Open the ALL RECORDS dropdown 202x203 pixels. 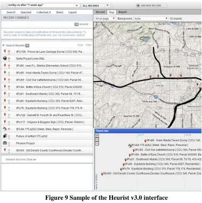tap(95, 5)
